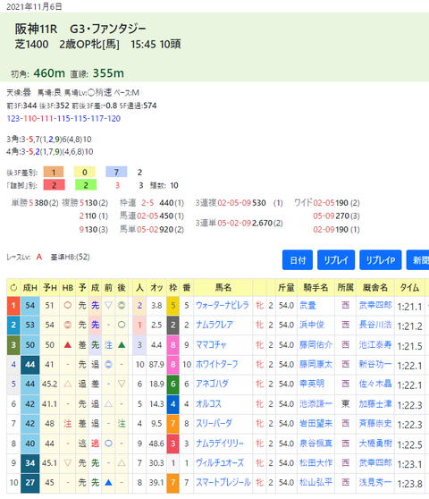This screenshot has width=429, height=499.
Task: Open horse ナムラデイリリー link
Action: [x=220, y=444]
